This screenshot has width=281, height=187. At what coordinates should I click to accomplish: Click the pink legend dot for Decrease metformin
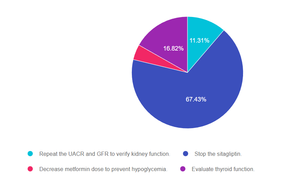[x=30, y=169]
